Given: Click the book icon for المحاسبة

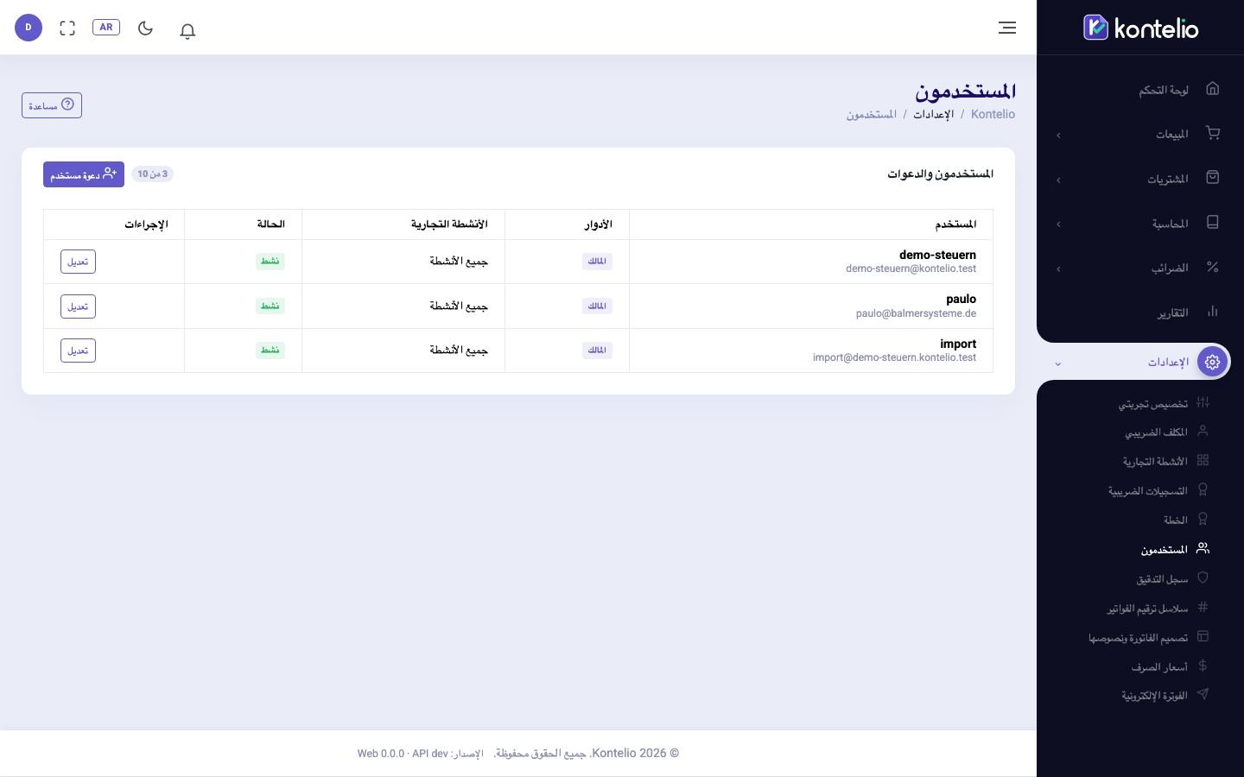Looking at the screenshot, I should [1213, 222].
